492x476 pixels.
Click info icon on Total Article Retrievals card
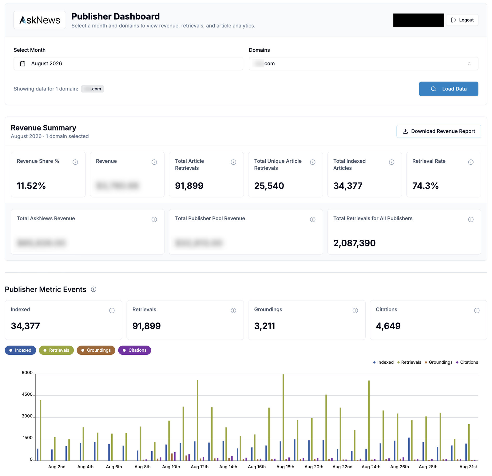tap(233, 162)
